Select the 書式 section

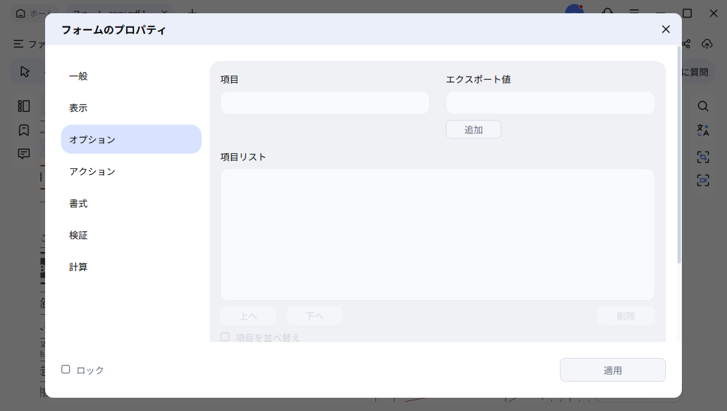pyautogui.click(x=78, y=204)
